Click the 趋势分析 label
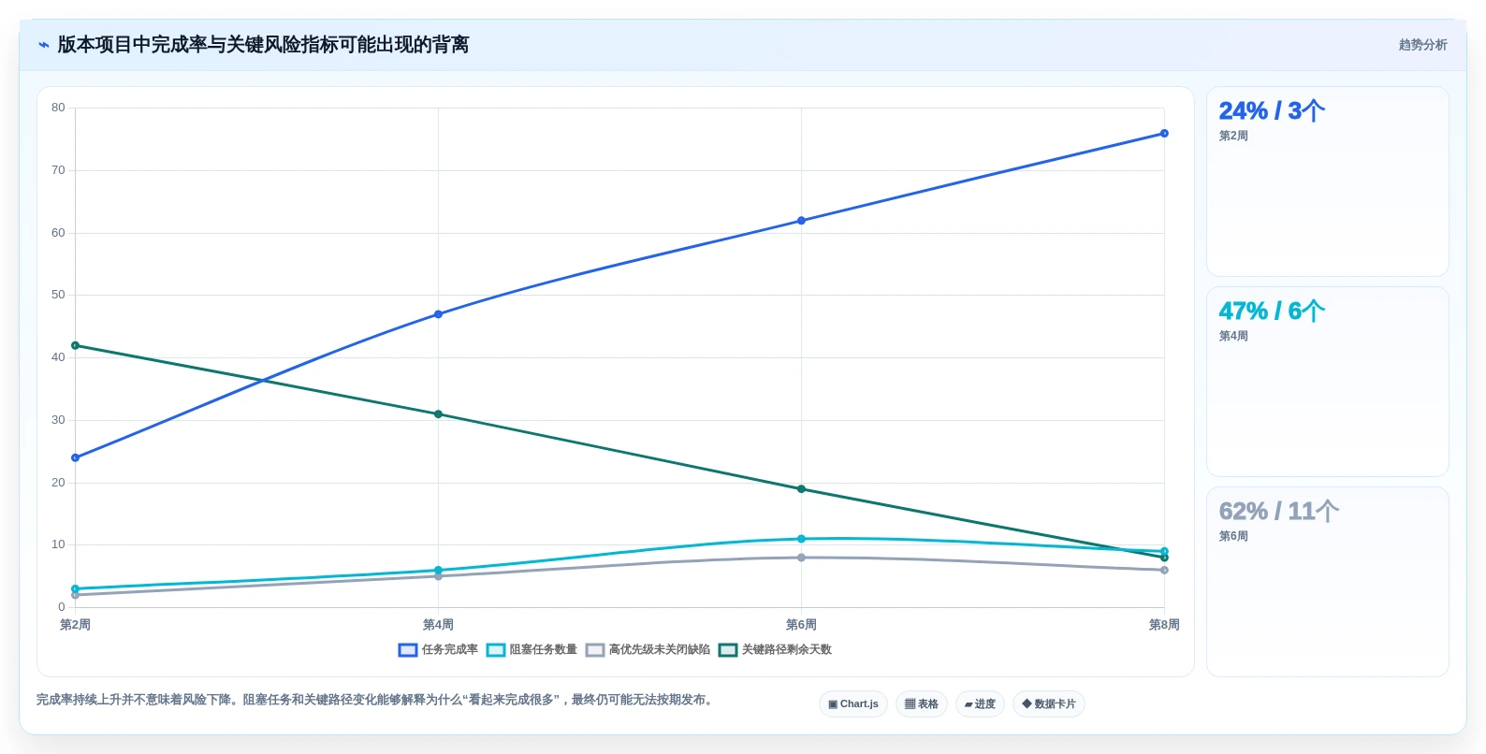 pyautogui.click(x=1422, y=45)
